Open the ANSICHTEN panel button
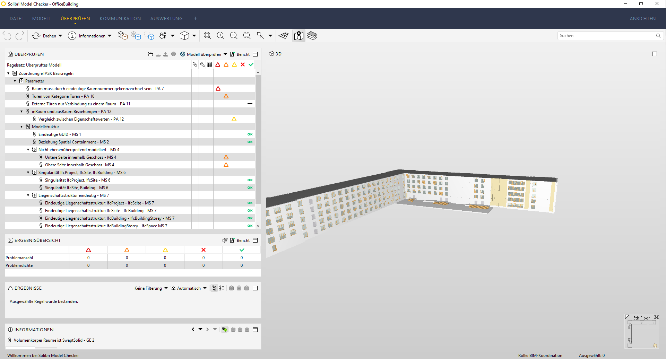Screen dimensions: 666x359 pyautogui.click(x=642, y=18)
